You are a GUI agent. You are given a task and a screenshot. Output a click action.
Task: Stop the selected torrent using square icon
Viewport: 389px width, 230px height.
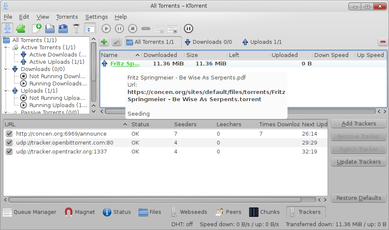point(133,28)
